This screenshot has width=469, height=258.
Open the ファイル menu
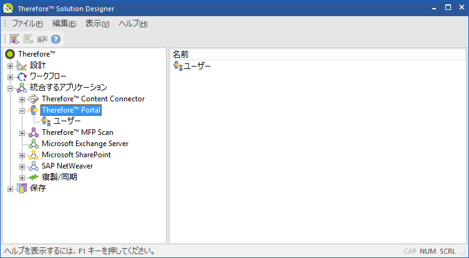tap(27, 24)
